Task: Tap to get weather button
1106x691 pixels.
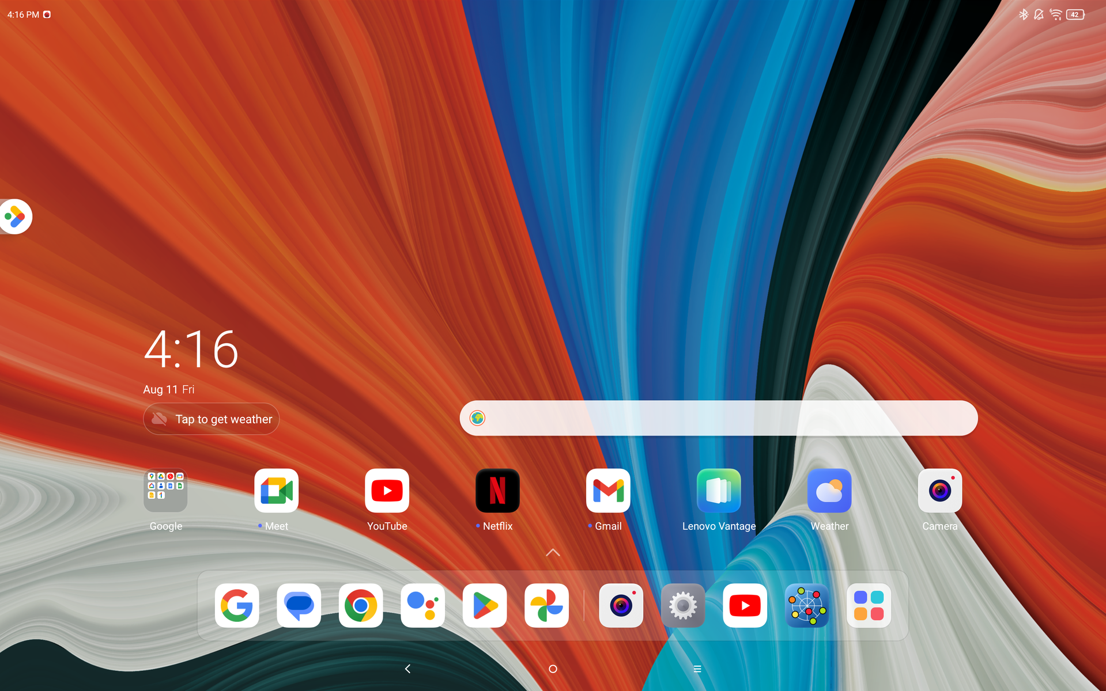Action: point(212,419)
